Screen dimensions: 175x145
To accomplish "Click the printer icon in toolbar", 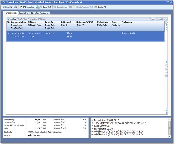I will click(16, 7).
